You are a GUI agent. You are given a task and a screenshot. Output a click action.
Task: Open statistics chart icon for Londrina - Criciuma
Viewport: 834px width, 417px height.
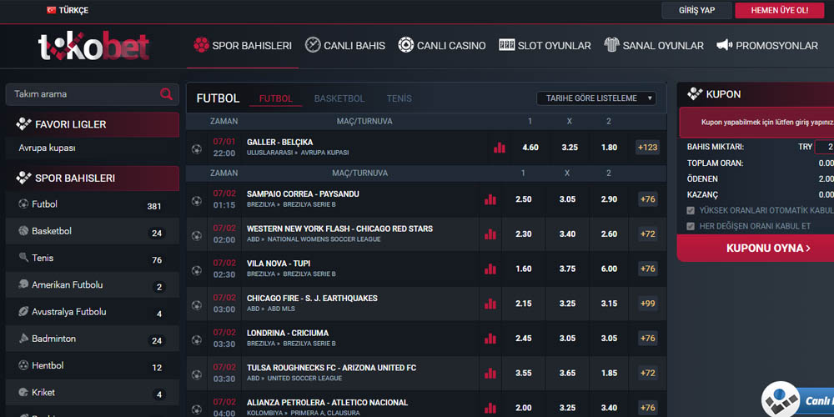pyautogui.click(x=490, y=339)
